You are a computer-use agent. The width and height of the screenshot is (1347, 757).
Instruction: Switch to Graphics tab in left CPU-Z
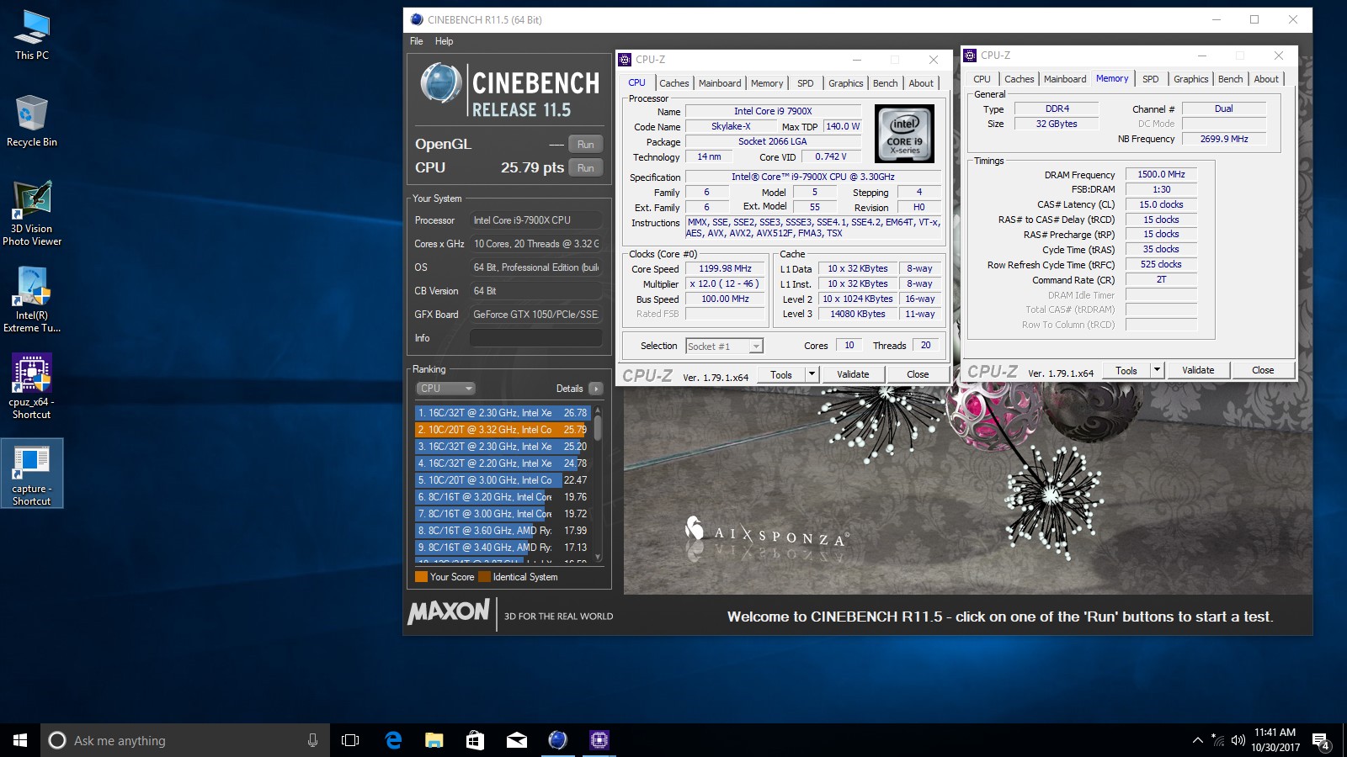click(x=845, y=83)
